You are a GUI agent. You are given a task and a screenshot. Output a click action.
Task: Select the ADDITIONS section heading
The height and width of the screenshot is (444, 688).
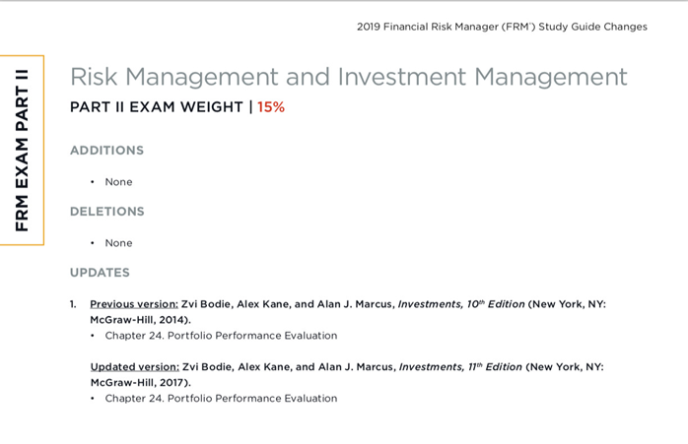coord(106,151)
